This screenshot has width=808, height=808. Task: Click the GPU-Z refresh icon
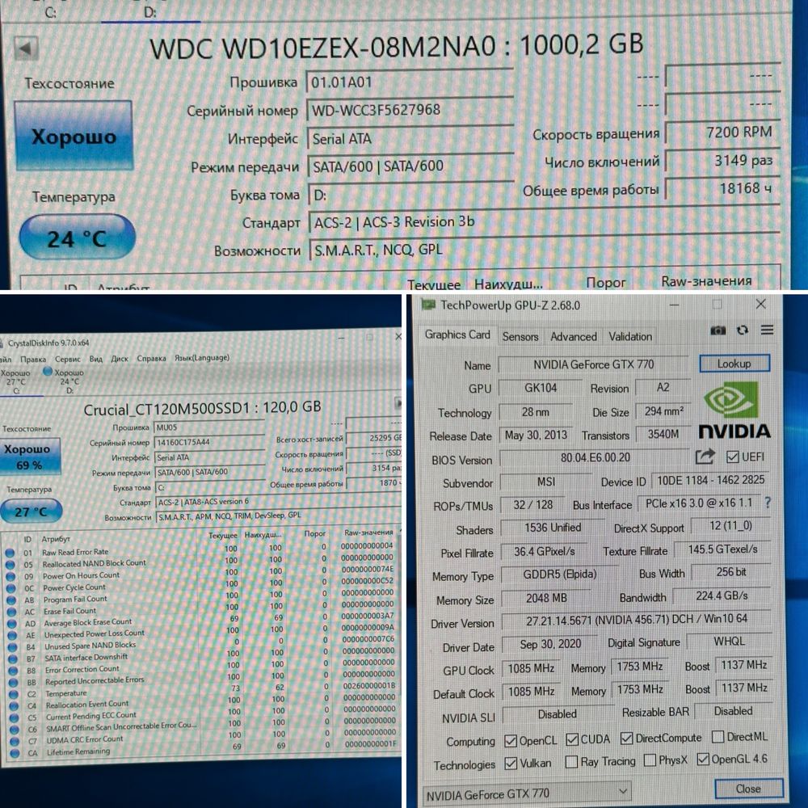coord(743,330)
